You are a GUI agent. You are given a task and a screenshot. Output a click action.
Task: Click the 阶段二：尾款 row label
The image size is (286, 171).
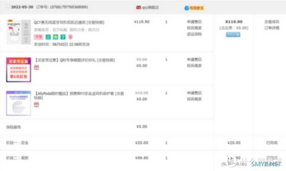tap(17, 158)
